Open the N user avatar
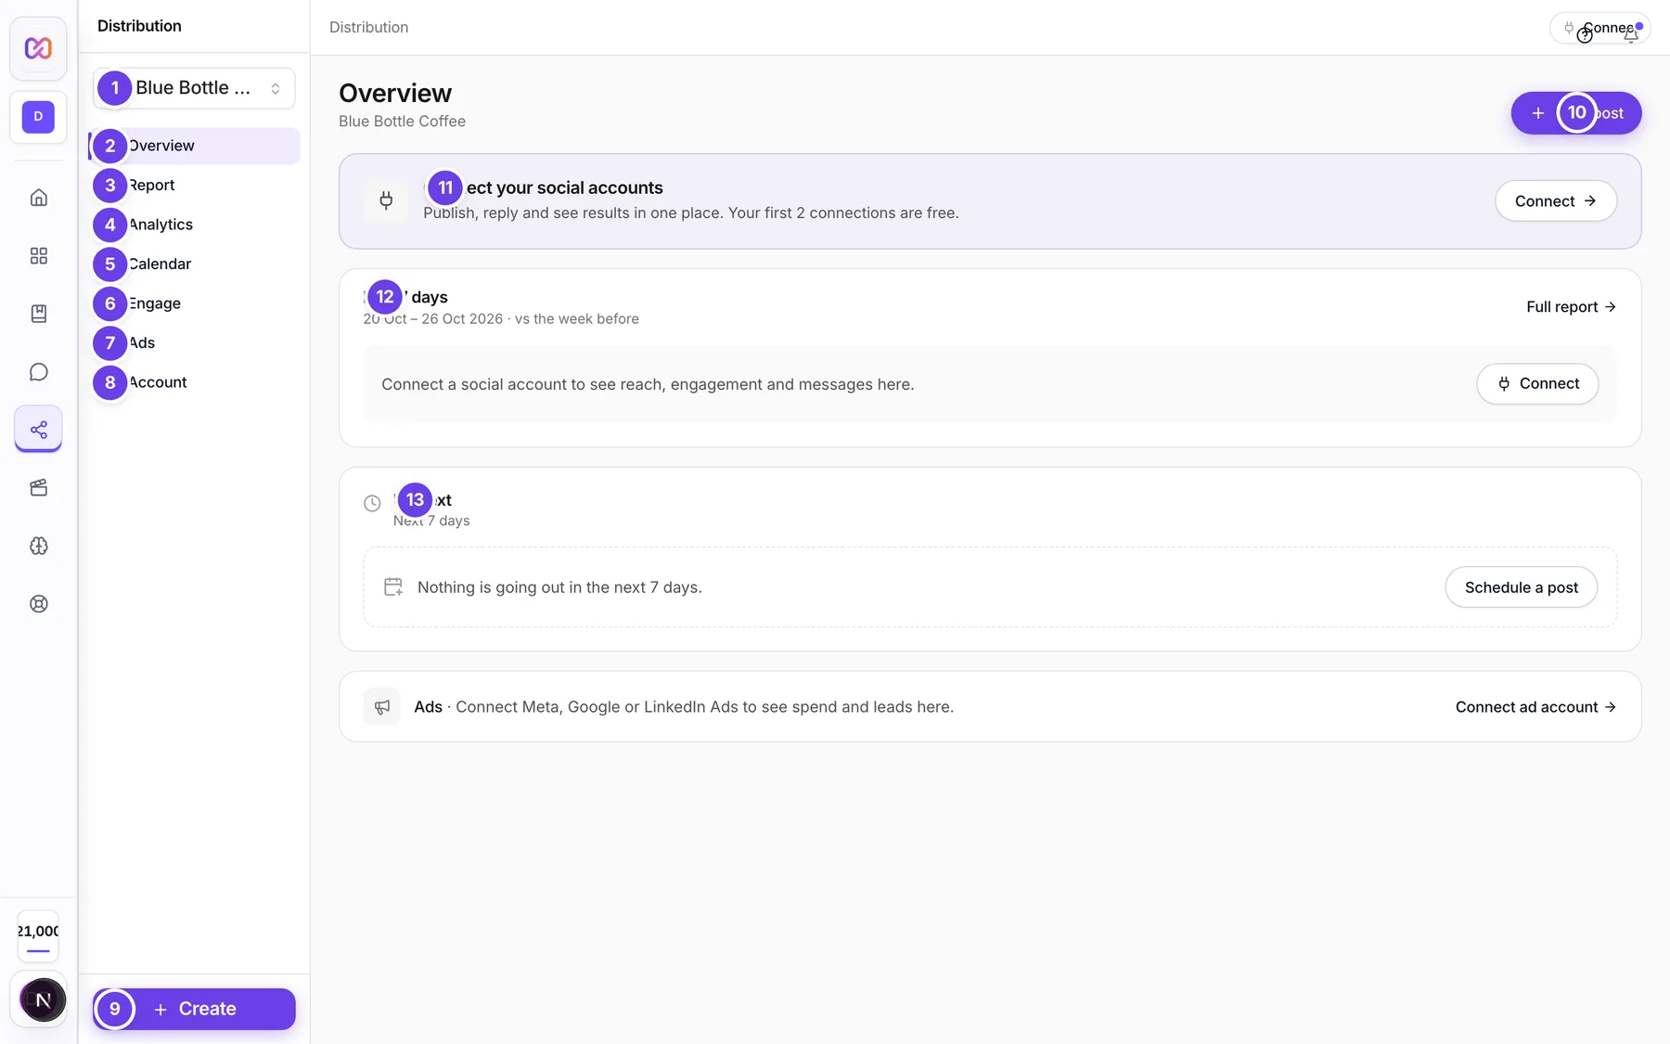The image size is (1670, 1044). coord(43,1000)
